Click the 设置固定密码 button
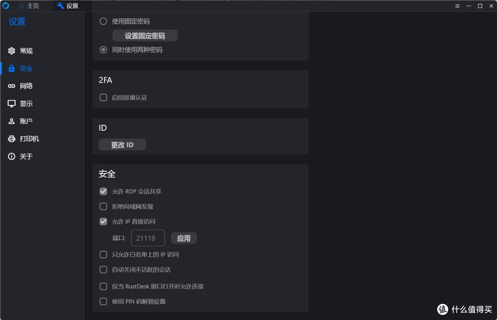The height and width of the screenshot is (320, 497). pyautogui.click(x=145, y=35)
